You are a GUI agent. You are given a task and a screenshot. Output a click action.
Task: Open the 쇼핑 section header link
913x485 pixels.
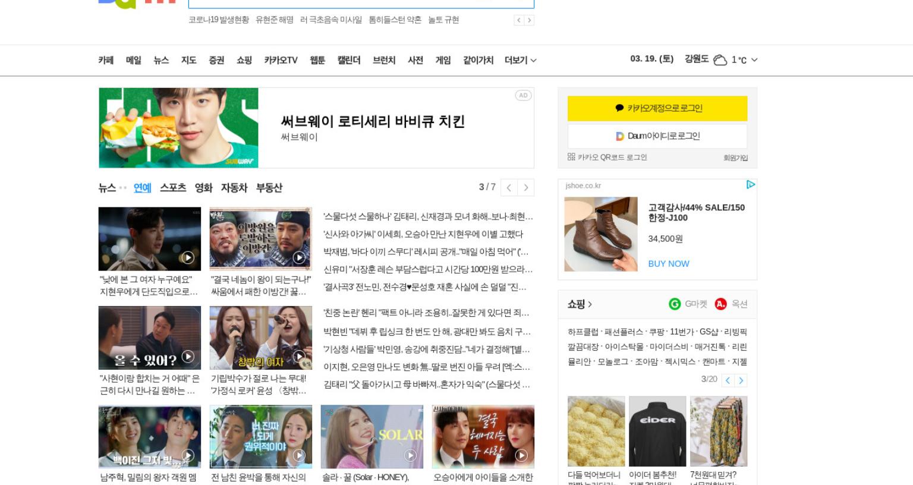pos(580,304)
